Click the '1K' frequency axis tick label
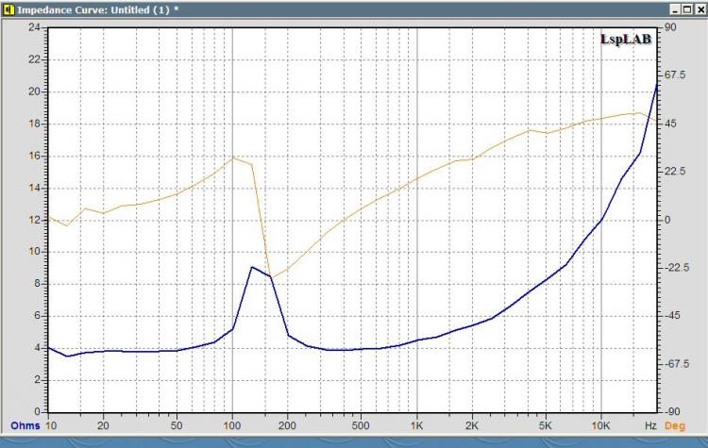The image size is (708, 448). point(416,425)
